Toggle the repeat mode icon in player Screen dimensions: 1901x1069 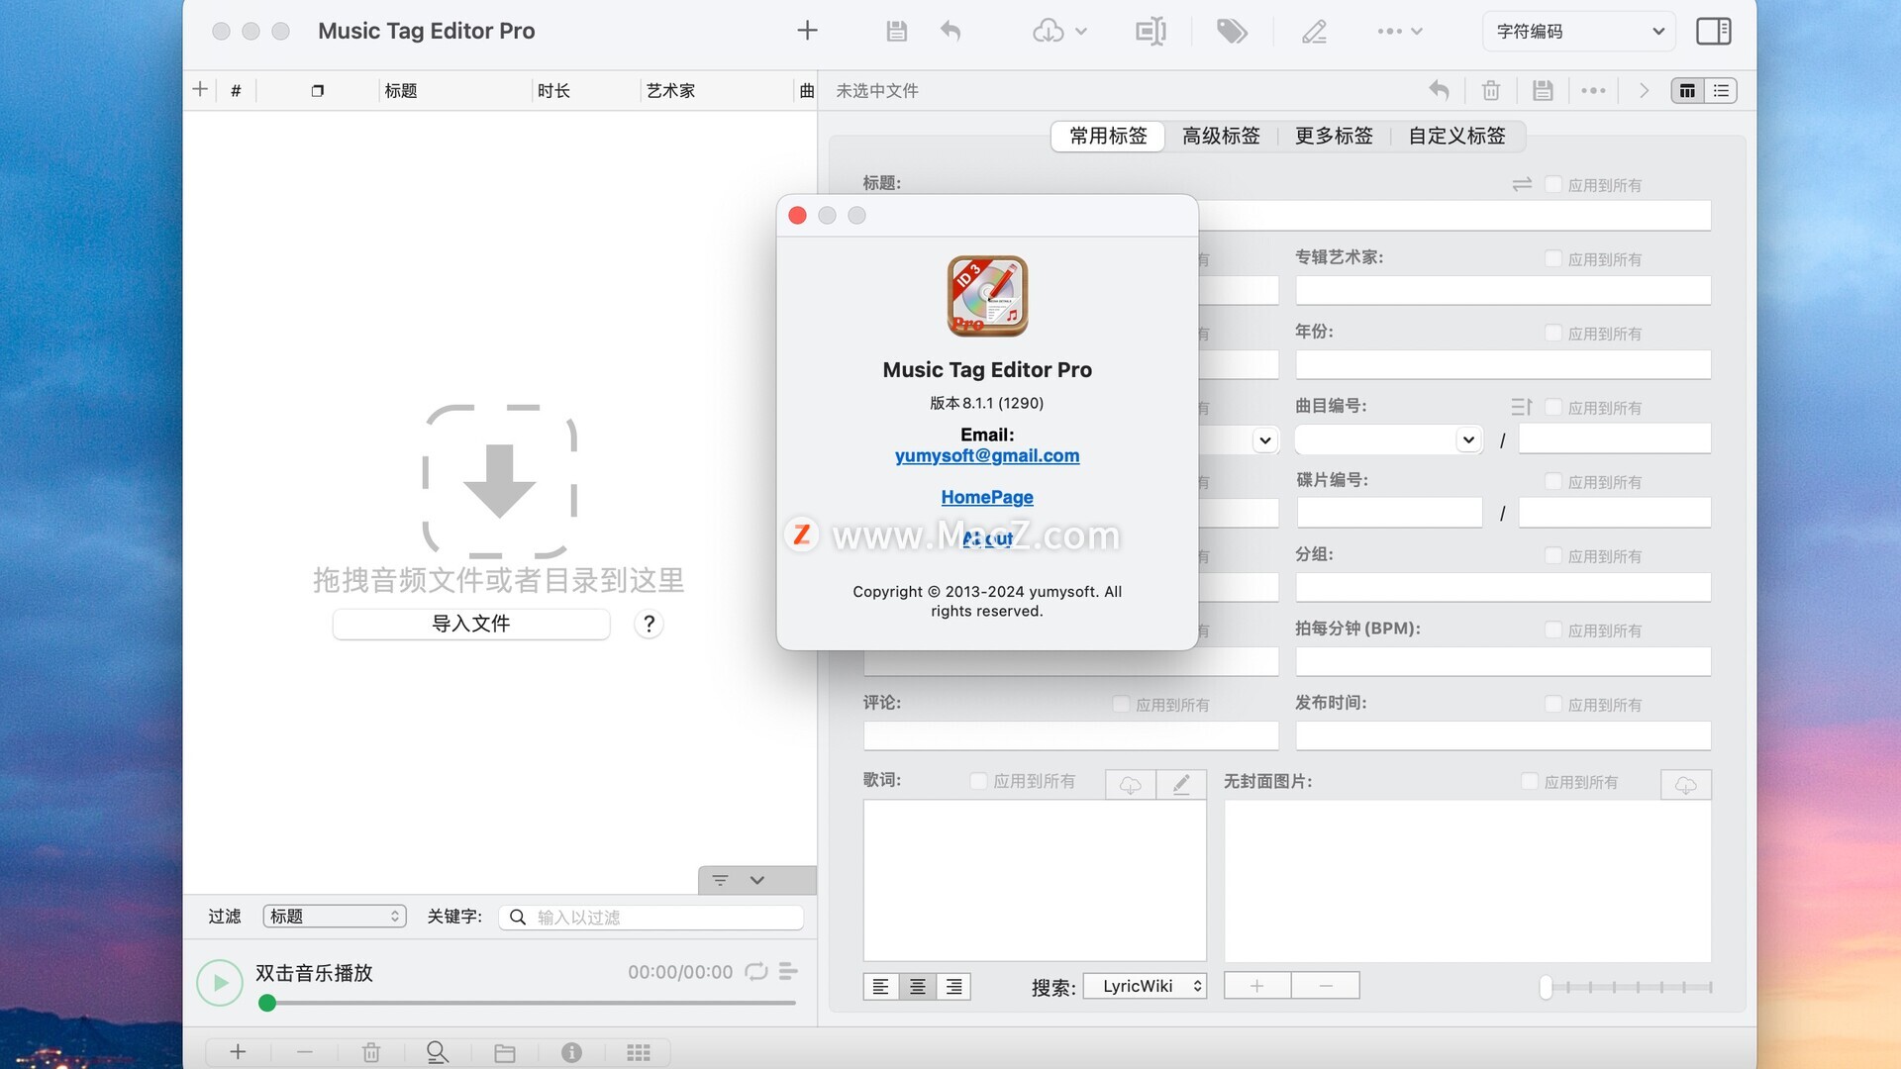pyautogui.click(x=756, y=972)
